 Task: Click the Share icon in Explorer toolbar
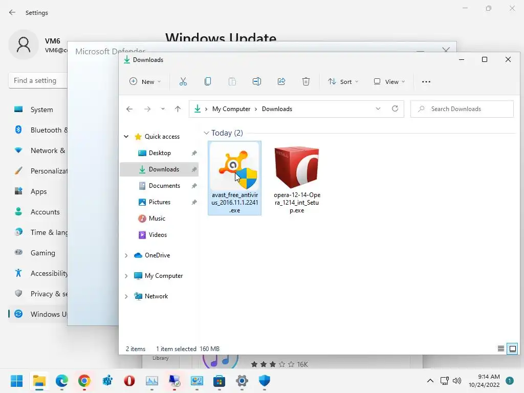click(x=281, y=81)
